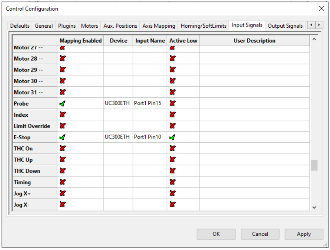Screen dimensions: 330x250
Task: Toggle Mapping Enabled for THC Up
Action: point(62,160)
